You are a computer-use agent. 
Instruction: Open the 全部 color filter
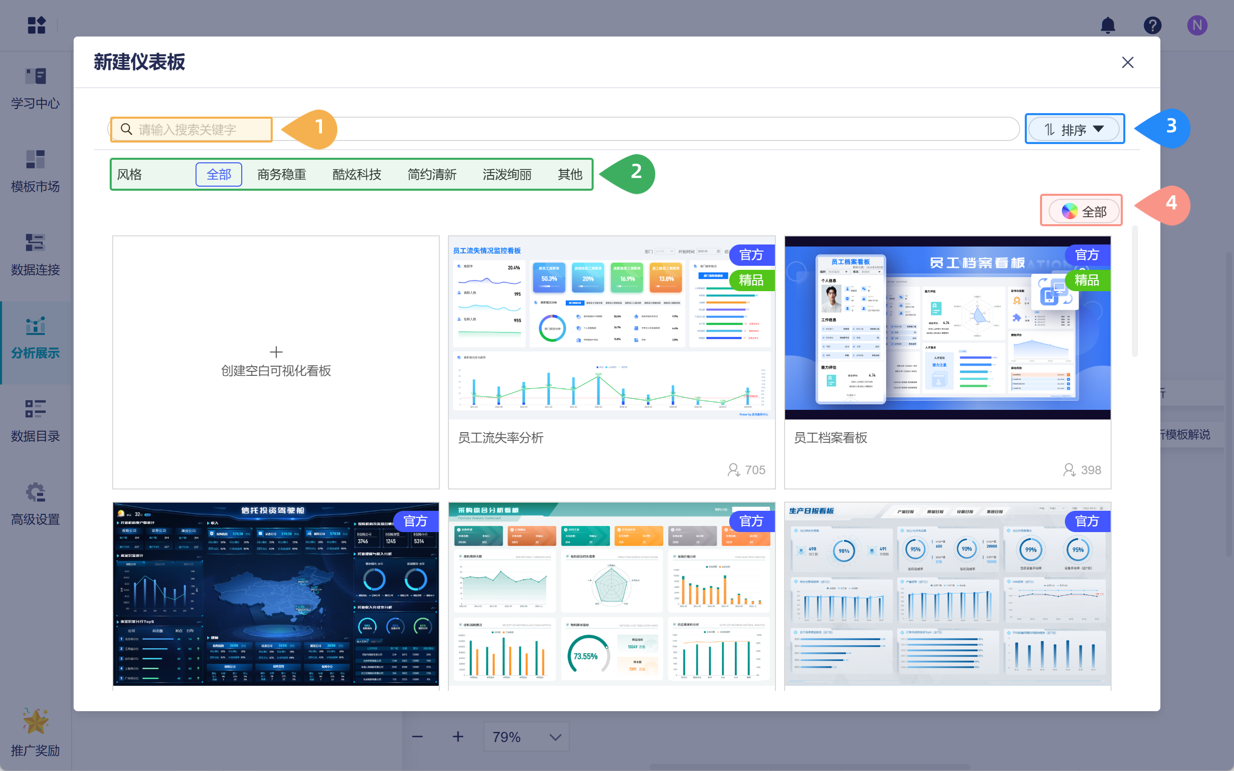[x=1084, y=211]
